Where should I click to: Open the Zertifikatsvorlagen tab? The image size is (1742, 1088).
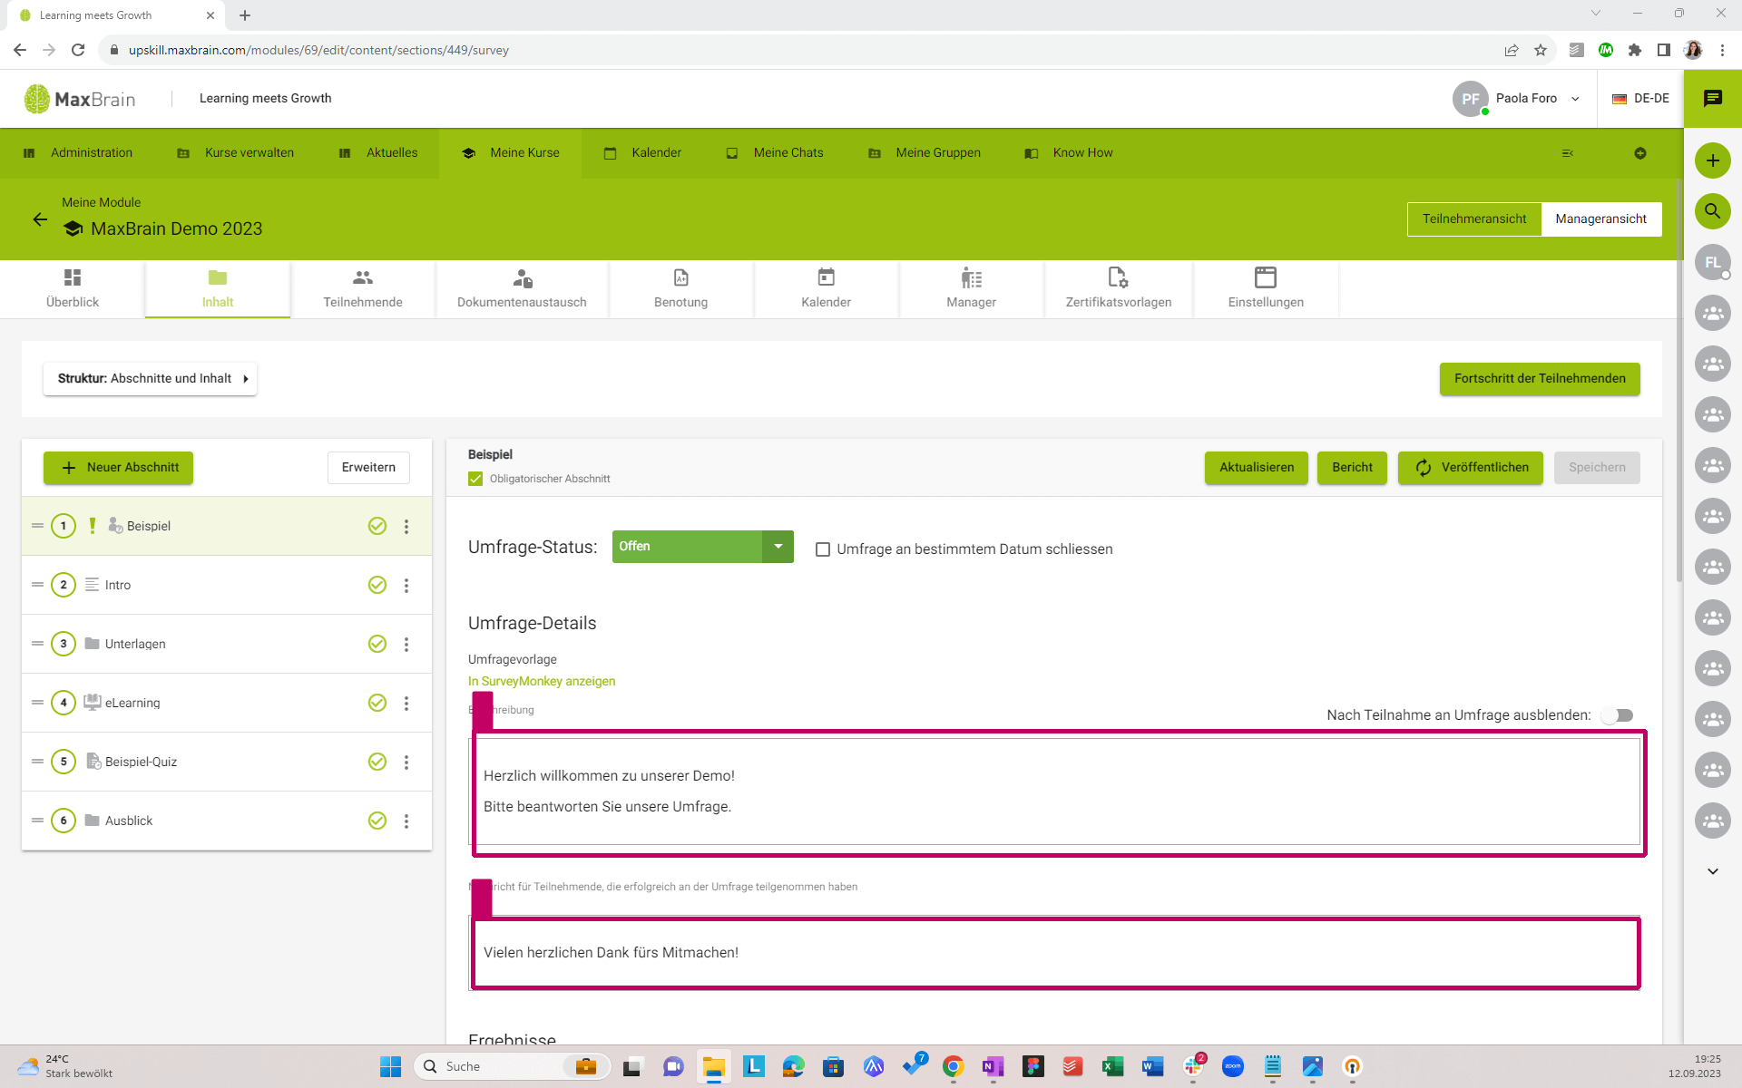pos(1118,288)
